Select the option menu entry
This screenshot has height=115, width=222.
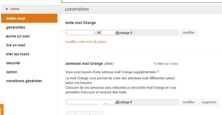point(12,72)
